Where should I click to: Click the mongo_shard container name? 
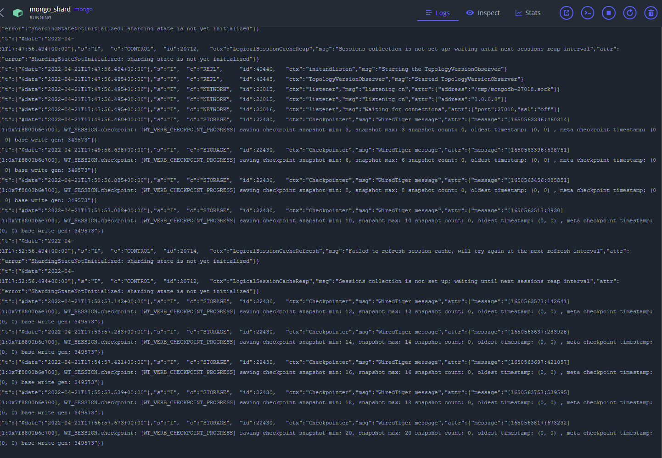[50, 9]
